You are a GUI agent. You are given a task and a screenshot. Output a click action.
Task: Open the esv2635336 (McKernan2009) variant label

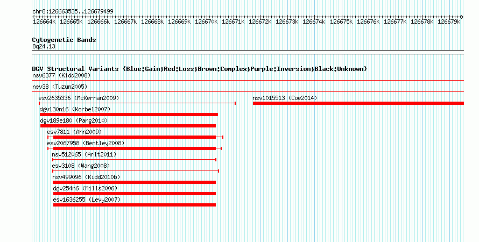tap(79, 98)
